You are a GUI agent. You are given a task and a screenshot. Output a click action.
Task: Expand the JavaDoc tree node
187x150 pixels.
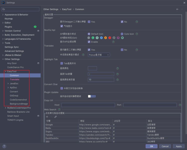[x=8, y=83]
